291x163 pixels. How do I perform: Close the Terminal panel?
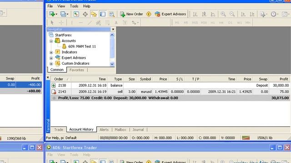48,77
